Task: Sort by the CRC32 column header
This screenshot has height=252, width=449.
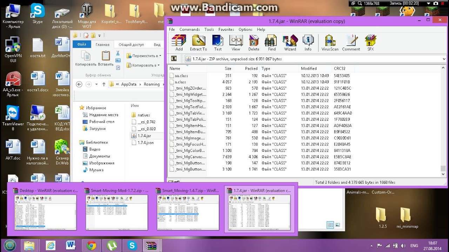Action: 343,69
